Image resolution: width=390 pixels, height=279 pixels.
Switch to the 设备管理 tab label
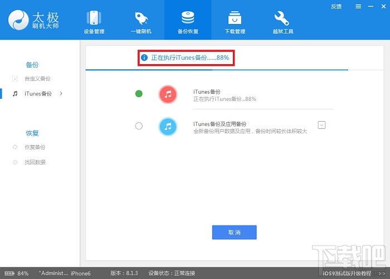point(94,31)
